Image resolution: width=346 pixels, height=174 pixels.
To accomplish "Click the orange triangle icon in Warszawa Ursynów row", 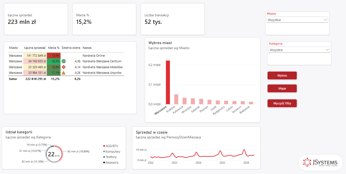I will pyautogui.click(x=64, y=73).
